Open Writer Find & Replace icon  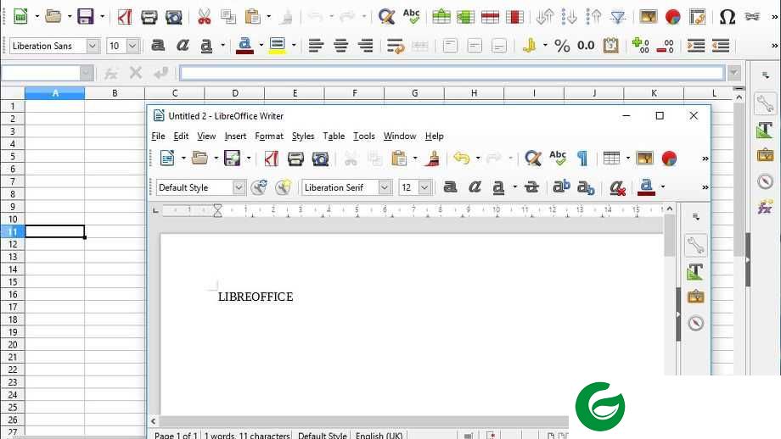(532, 158)
